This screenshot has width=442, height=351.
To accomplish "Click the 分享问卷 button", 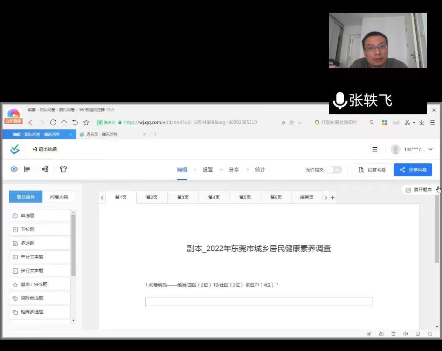I will coord(413,170).
